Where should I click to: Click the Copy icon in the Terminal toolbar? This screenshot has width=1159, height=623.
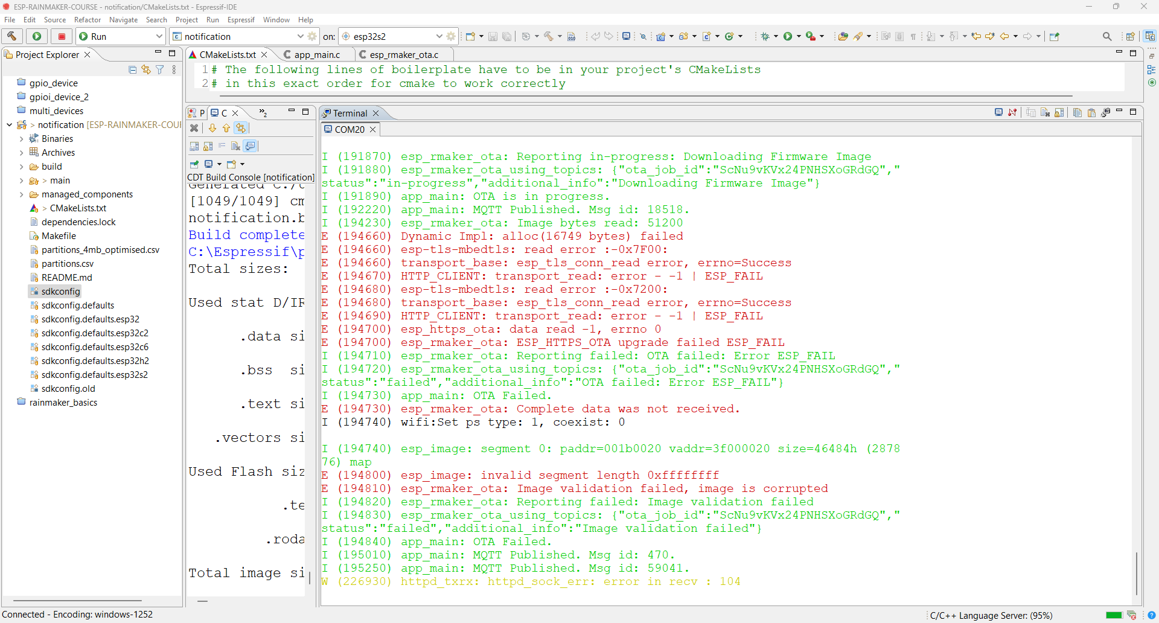tap(1077, 112)
